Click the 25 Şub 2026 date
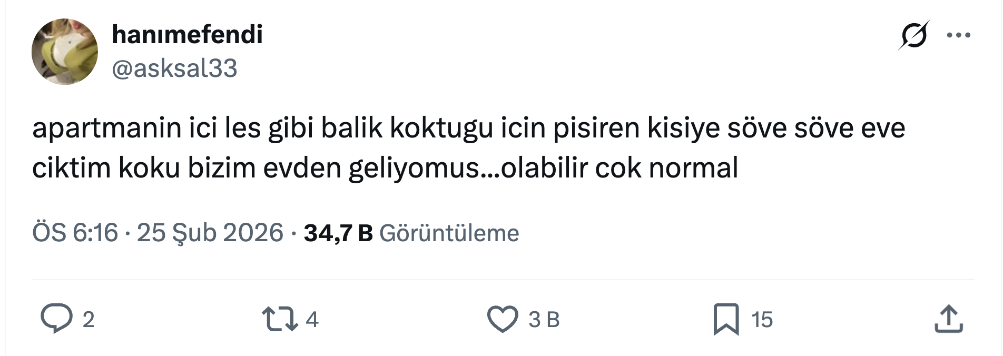Viewport: 1003px width, 356px height. 210,233
